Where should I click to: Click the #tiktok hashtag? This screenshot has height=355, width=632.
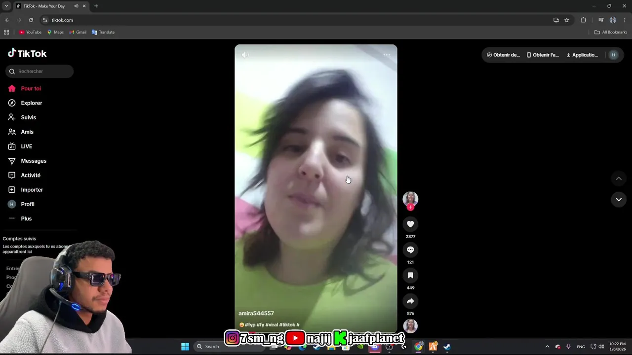coord(287,325)
